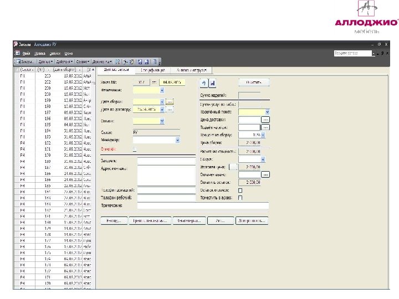Click the Телефон домашний input field
Viewport: 399px width, 299px height.
(166, 190)
